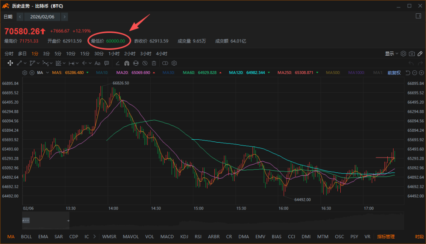Hide all drawings with the eye-slash icon
426x244 pixels.
point(145,63)
